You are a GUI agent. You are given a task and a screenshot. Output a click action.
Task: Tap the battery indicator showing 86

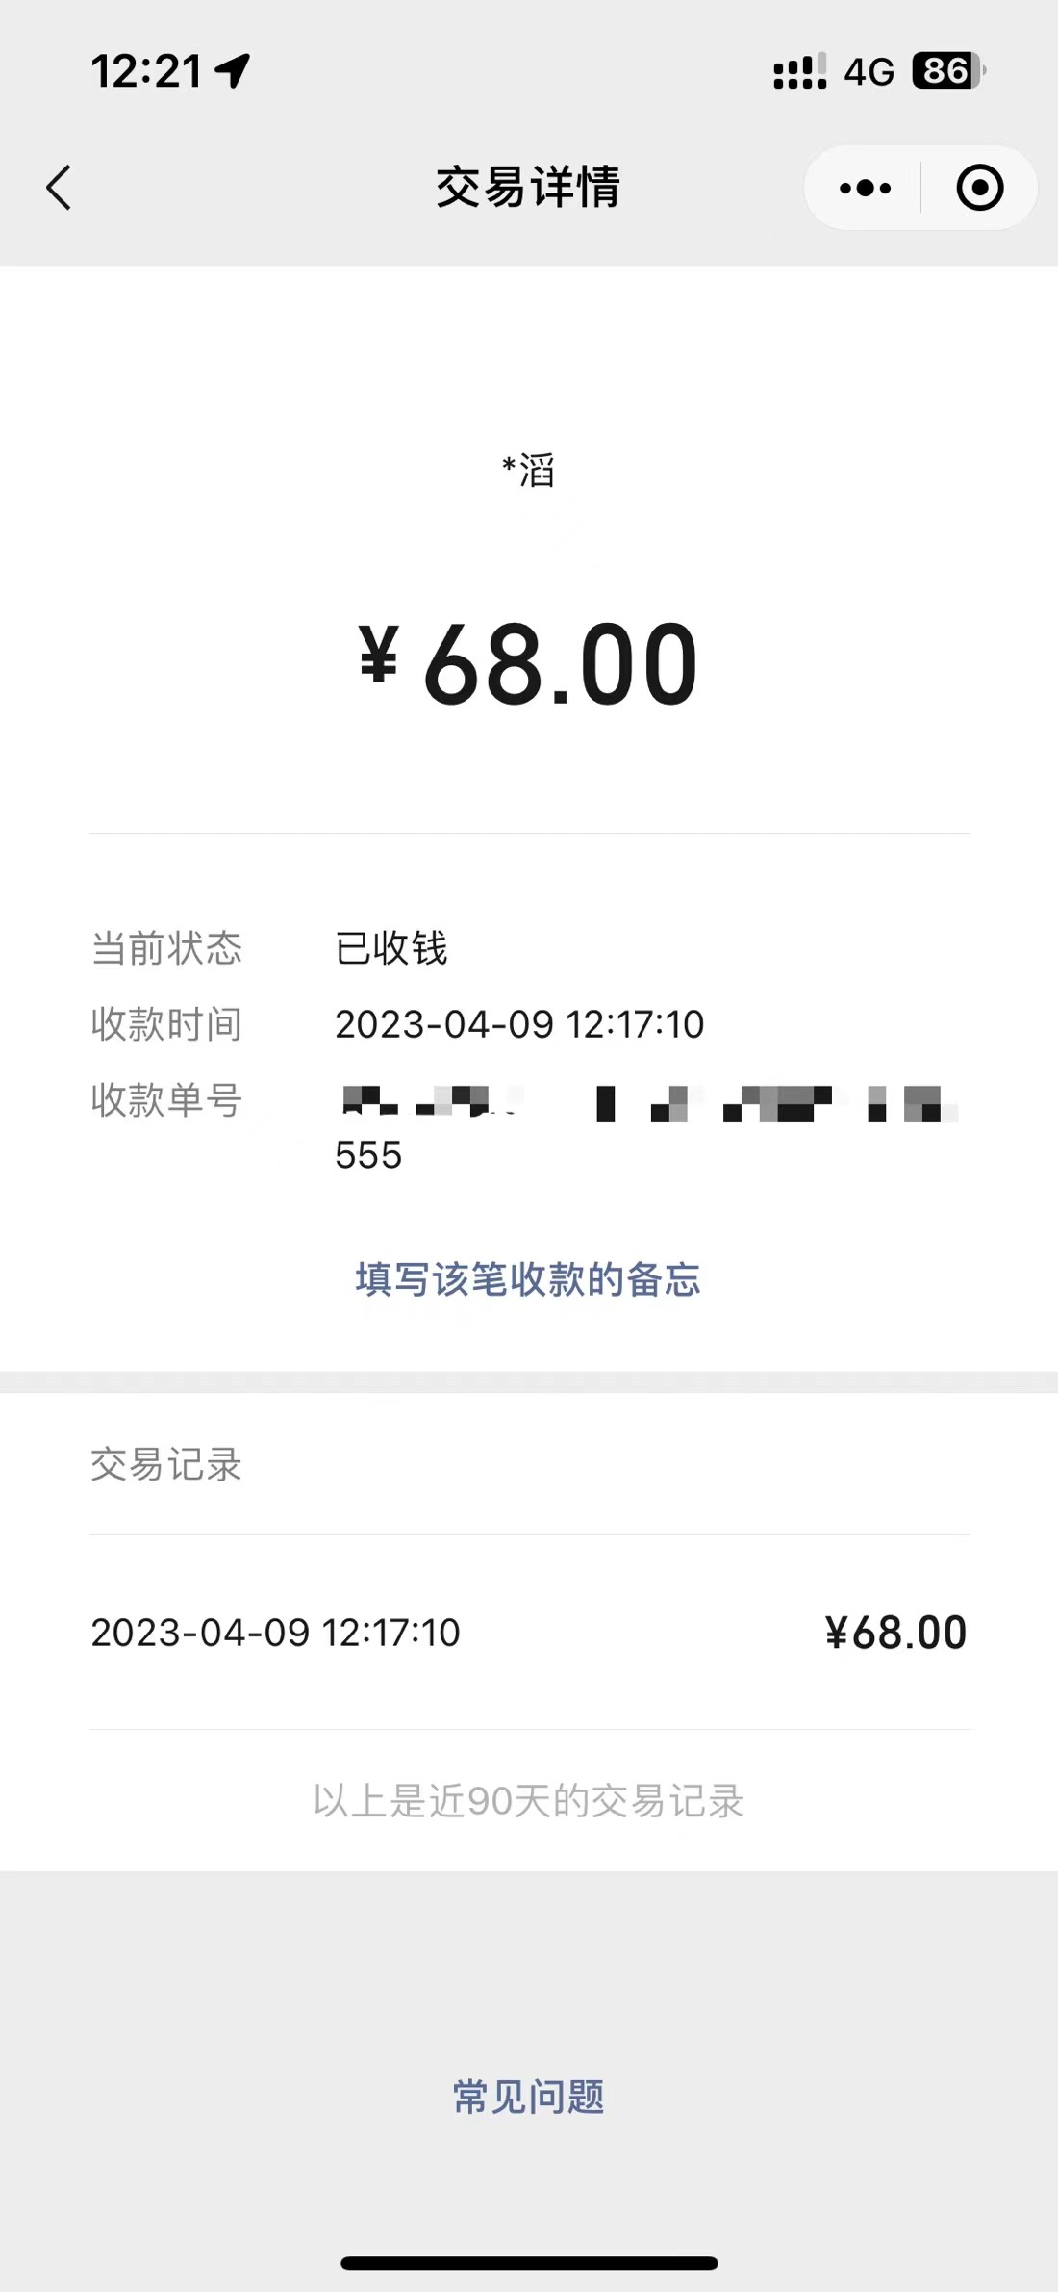click(x=947, y=71)
